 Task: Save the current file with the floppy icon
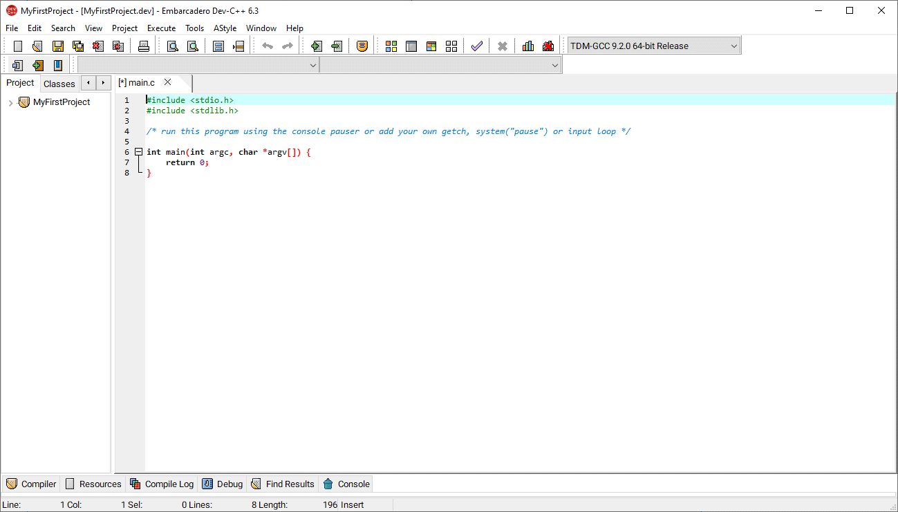click(58, 46)
